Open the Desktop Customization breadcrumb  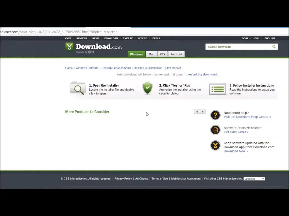coord(148,68)
